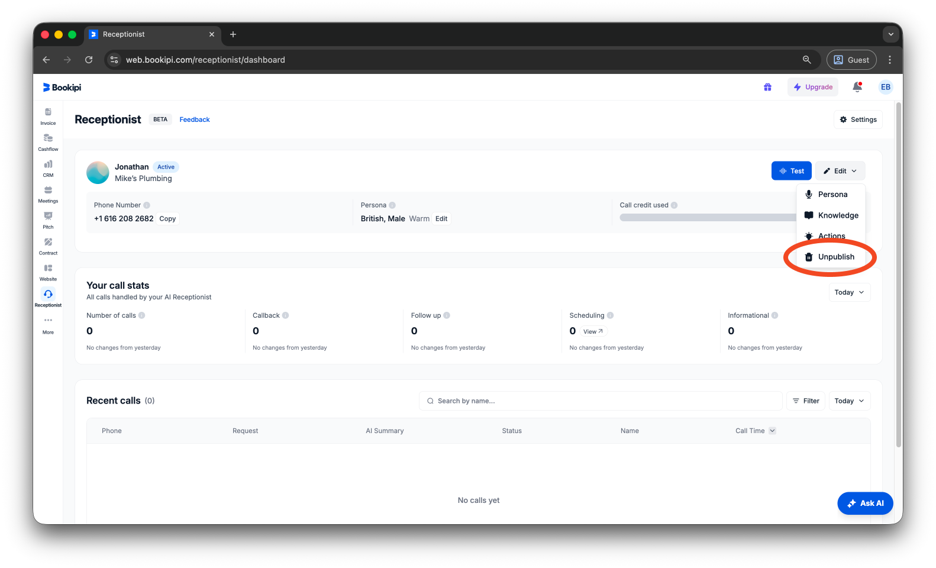Click the browser address bar URL
The height and width of the screenshot is (568, 936).
pos(205,60)
